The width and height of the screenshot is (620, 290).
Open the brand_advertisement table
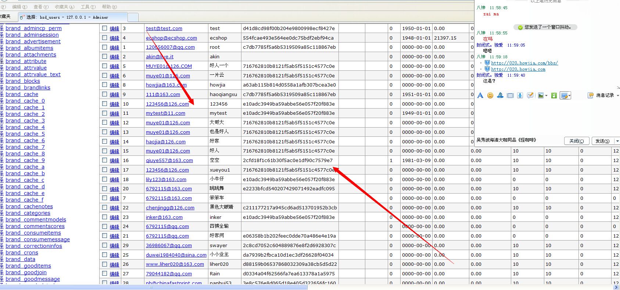pyautogui.click(x=33, y=41)
